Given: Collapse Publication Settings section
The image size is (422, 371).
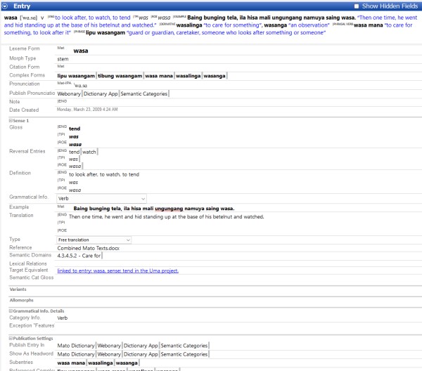Looking at the screenshot, I should pos(11,339).
